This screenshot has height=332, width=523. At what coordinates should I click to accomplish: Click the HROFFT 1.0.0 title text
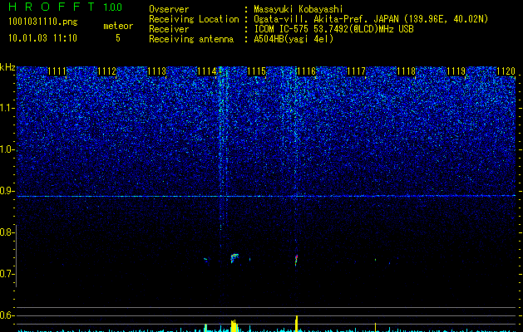click(66, 7)
